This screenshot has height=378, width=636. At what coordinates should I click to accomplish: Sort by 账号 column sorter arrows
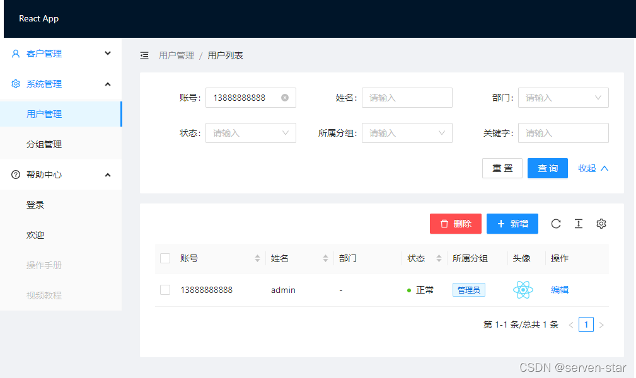pyautogui.click(x=257, y=258)
